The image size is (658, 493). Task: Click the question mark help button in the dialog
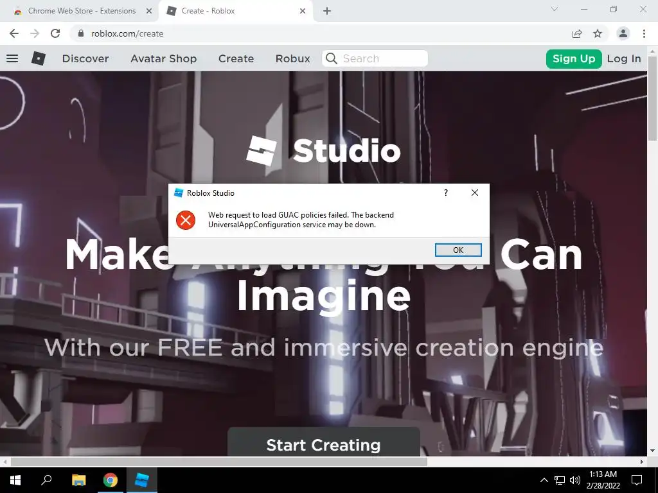click(446, 193)
